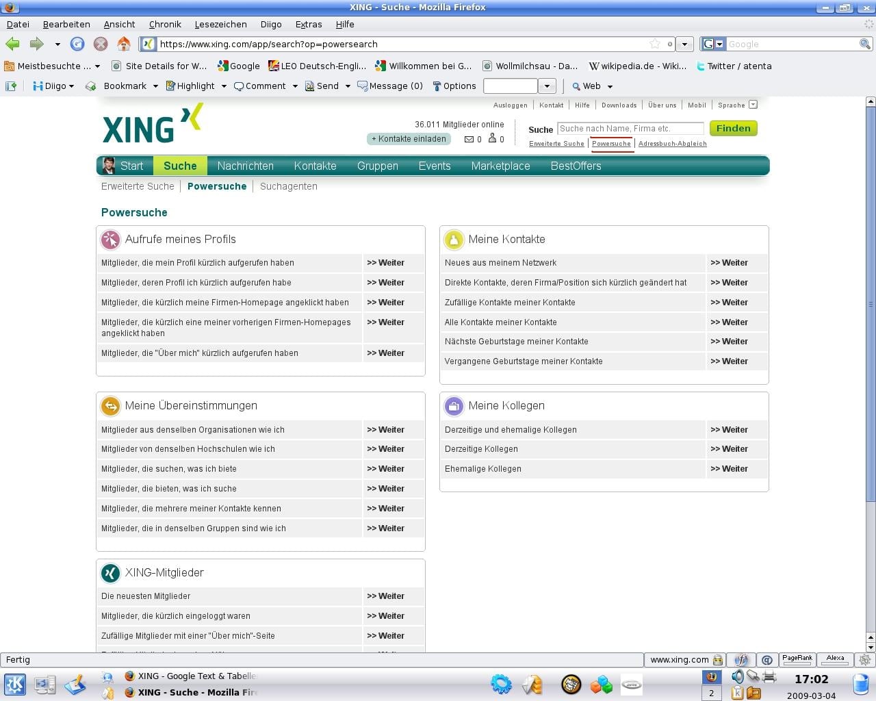Viewport: 876px width, 701px height.
Task: Open the Google search engine selector dropdown
Action: click(719, 44)
